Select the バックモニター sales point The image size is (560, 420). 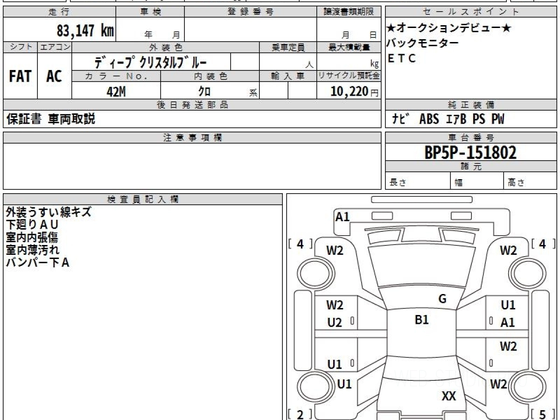[423, 43]
